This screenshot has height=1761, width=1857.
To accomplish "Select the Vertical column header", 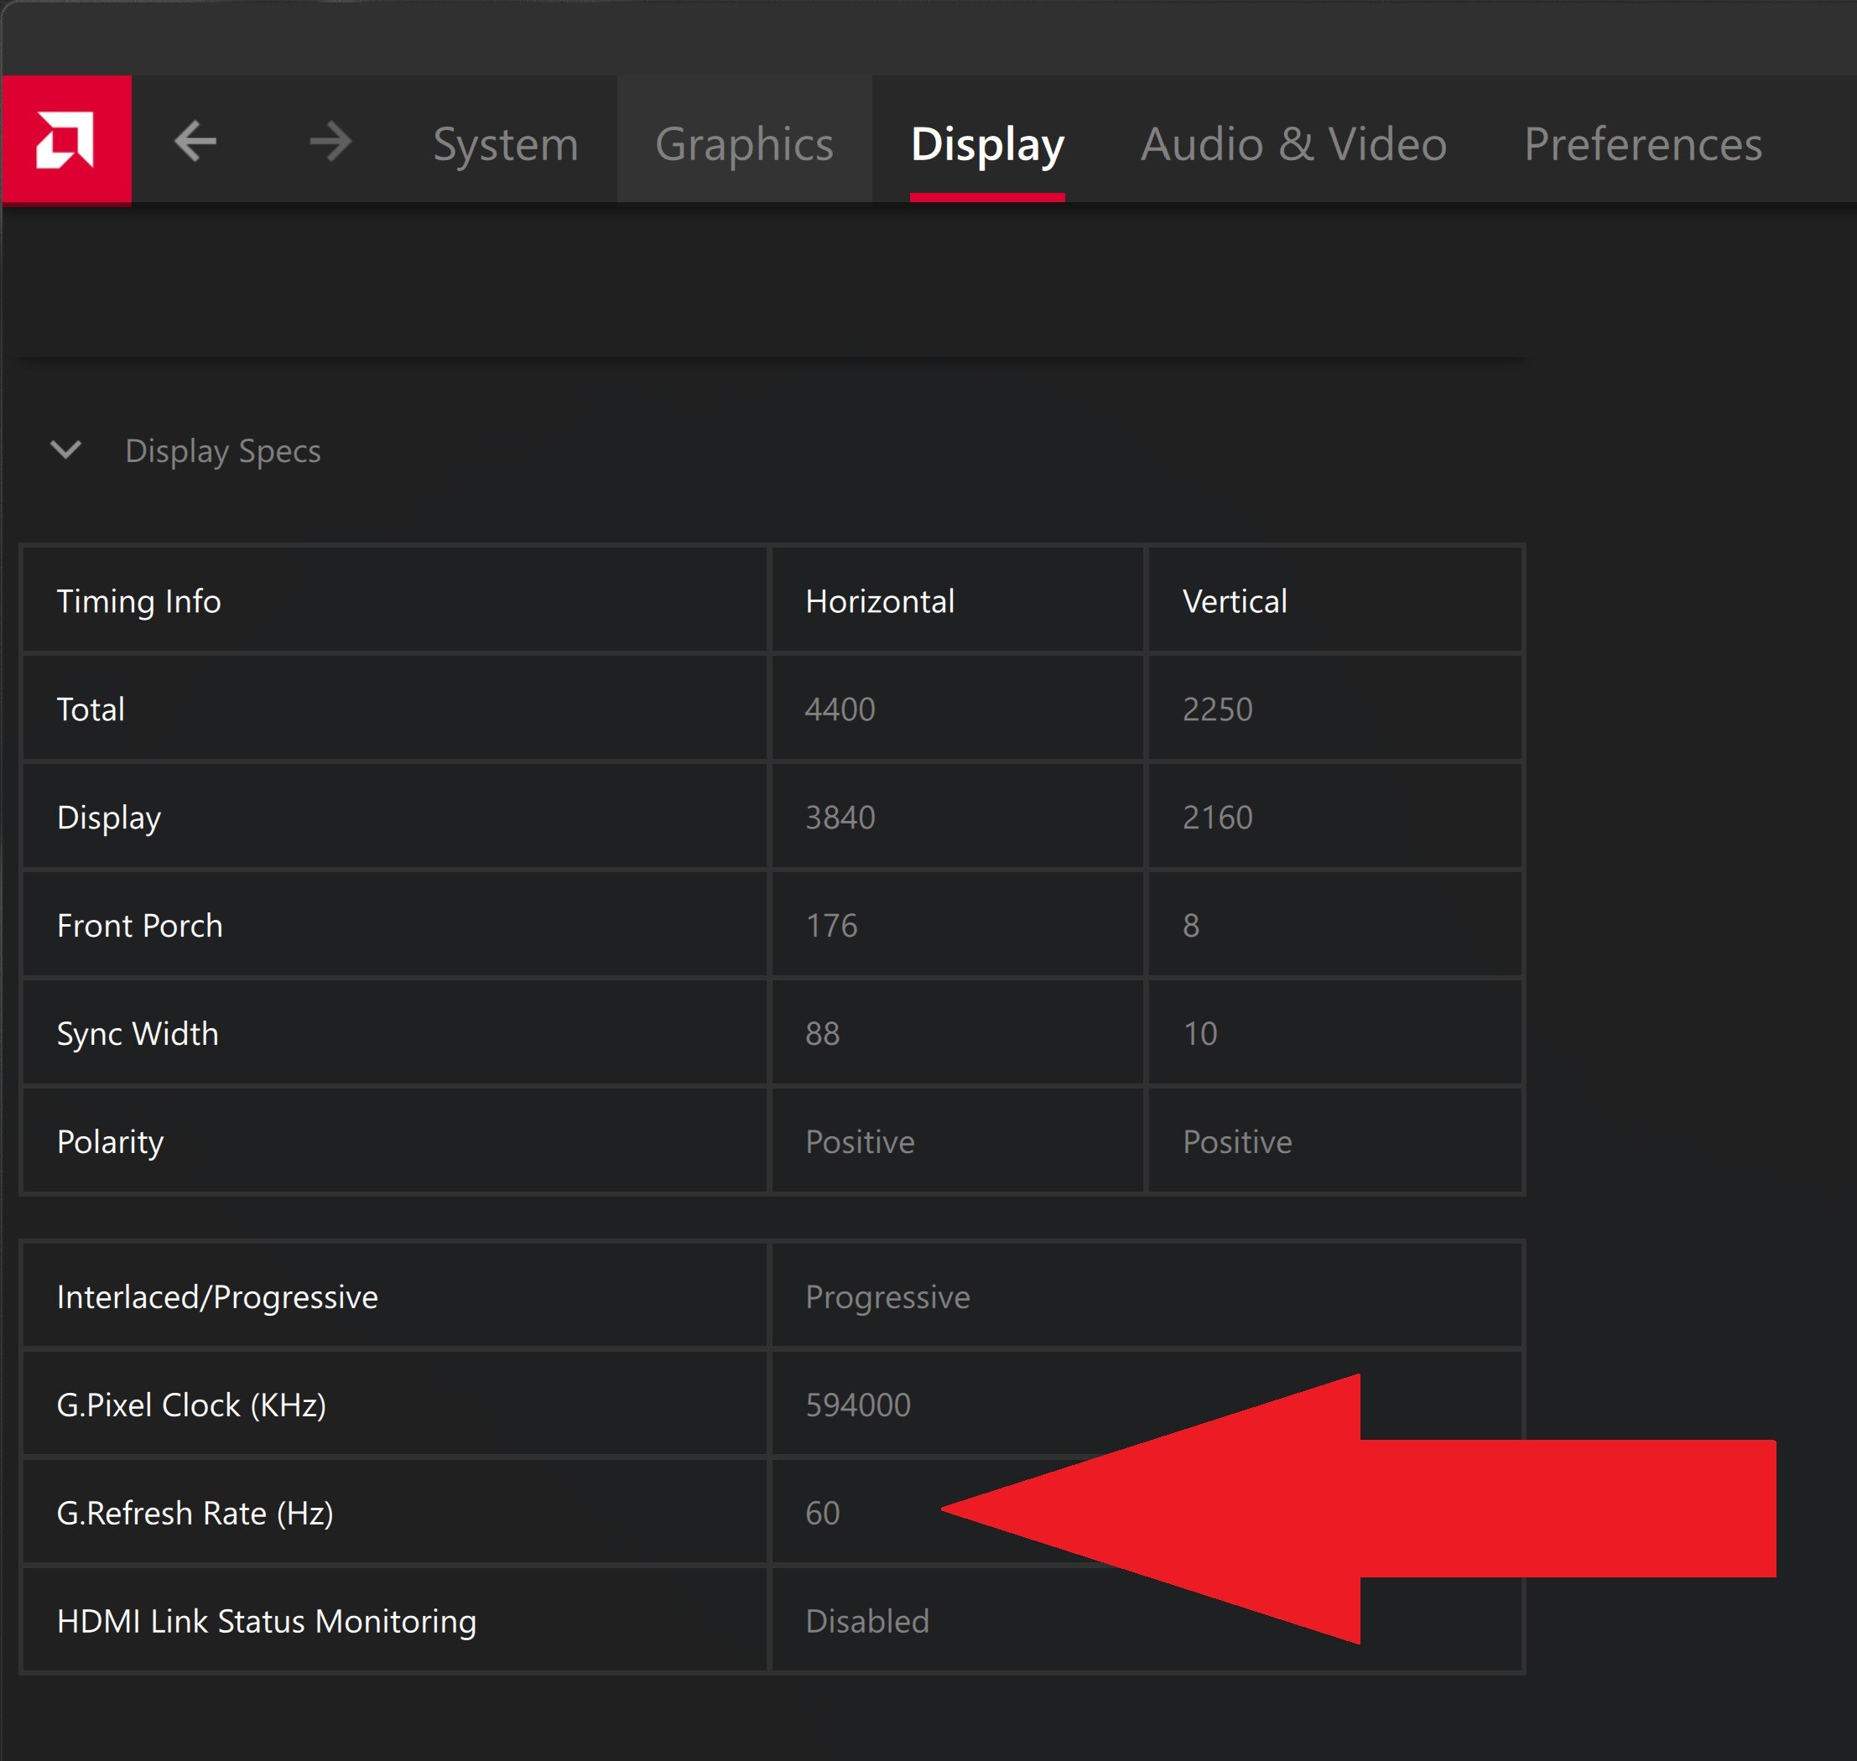I will (1235, 600).
